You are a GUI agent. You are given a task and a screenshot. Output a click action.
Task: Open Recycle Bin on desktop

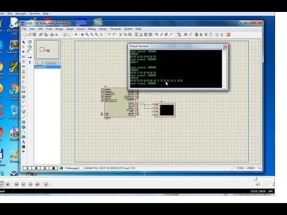point(14,112)
